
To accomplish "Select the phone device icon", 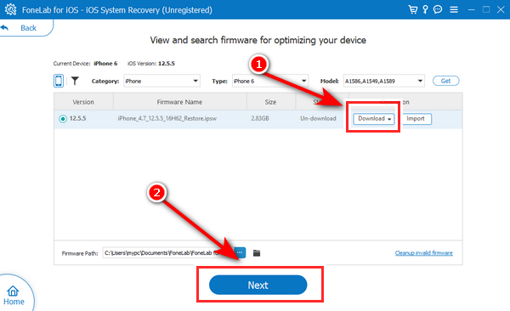I will pos(59,81).
